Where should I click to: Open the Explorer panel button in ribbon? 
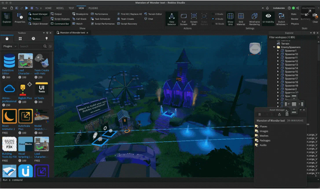[7, 18]
